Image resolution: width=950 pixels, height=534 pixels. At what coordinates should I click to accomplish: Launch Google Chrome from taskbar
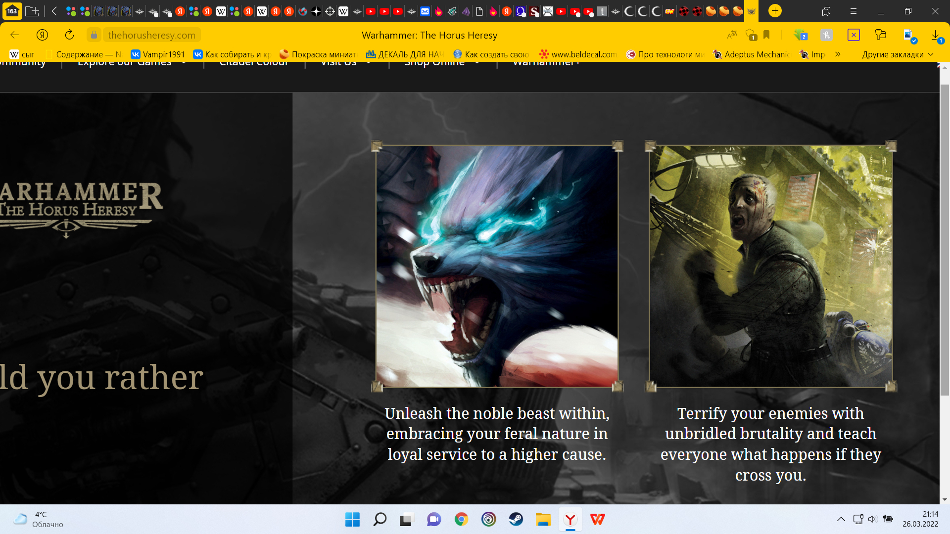click(461, 519)
